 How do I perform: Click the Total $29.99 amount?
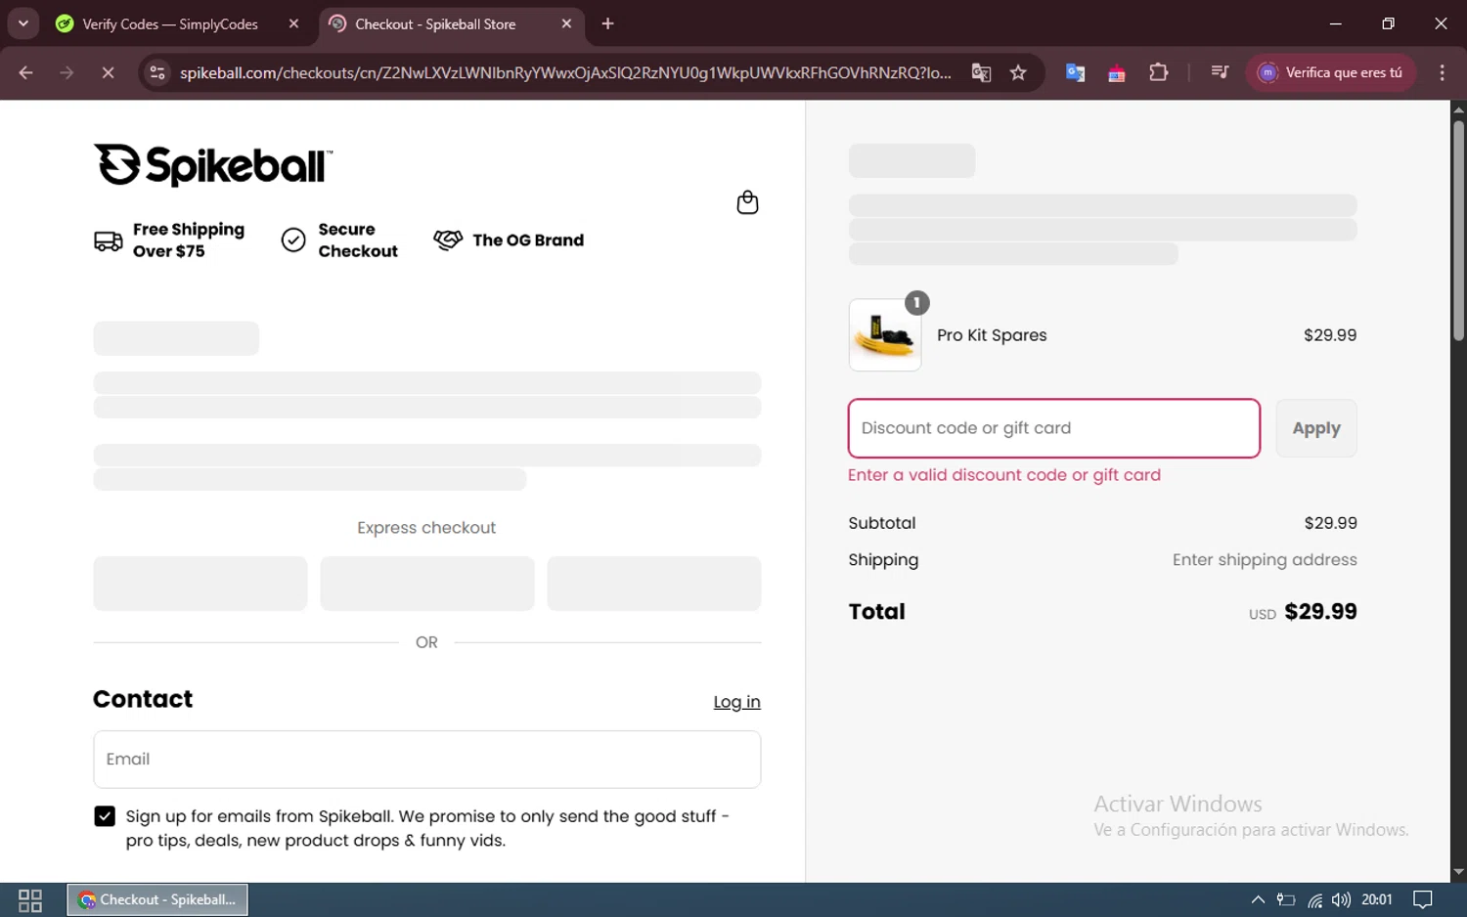1320,612
